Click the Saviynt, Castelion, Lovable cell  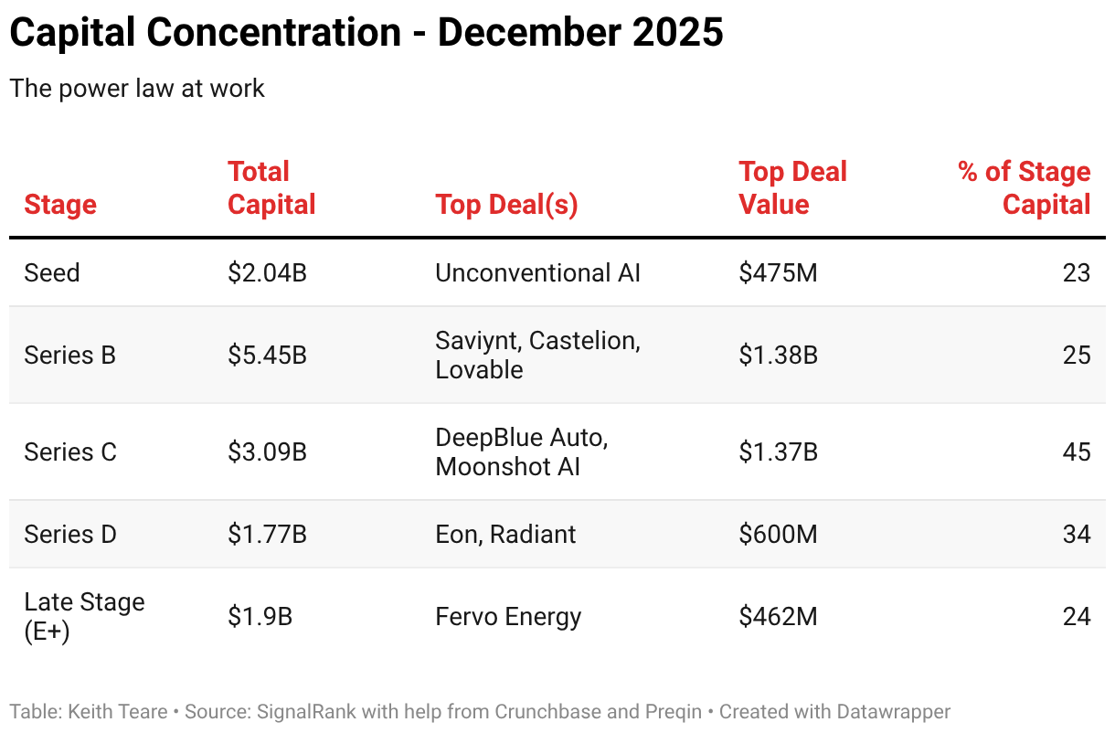click(537, 355)
